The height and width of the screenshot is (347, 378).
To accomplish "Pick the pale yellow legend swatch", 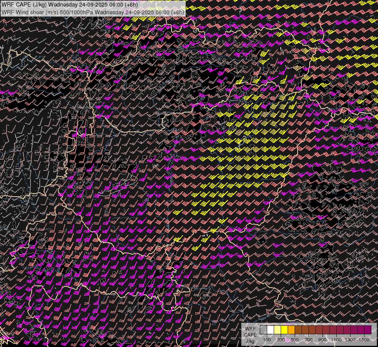I will pos(277,330).
